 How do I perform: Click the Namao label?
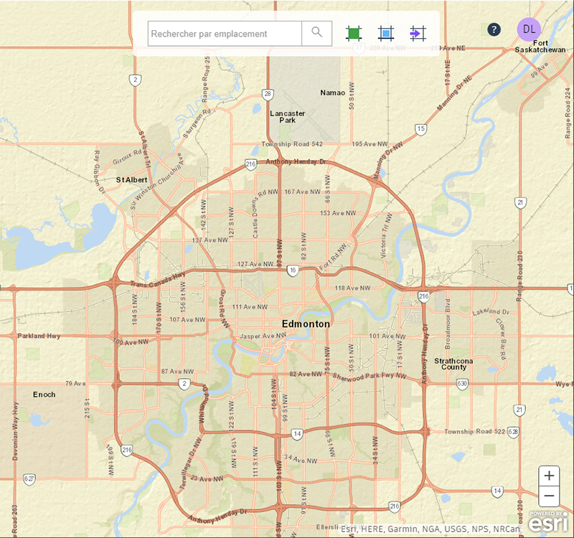pyautogui.click(x=333, y=93)
